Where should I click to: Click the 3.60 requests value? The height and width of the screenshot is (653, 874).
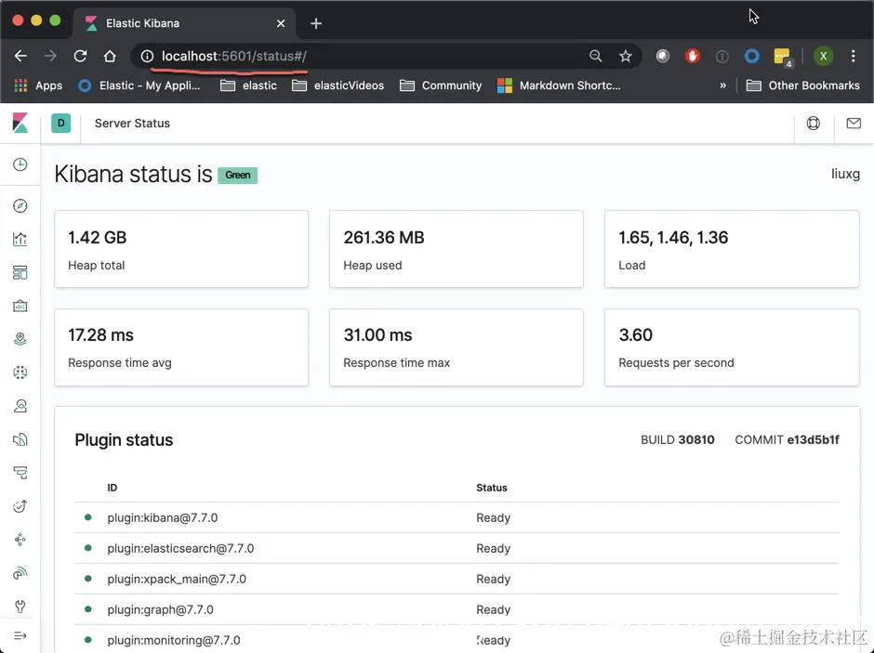point(635,335)
